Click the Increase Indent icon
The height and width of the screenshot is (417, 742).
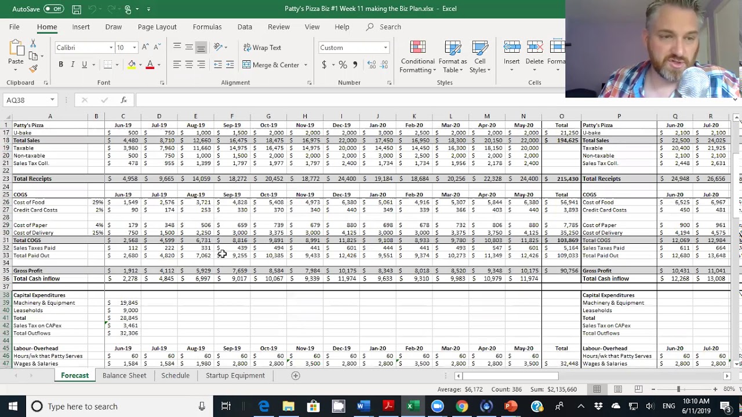click(x=230, y=65)
